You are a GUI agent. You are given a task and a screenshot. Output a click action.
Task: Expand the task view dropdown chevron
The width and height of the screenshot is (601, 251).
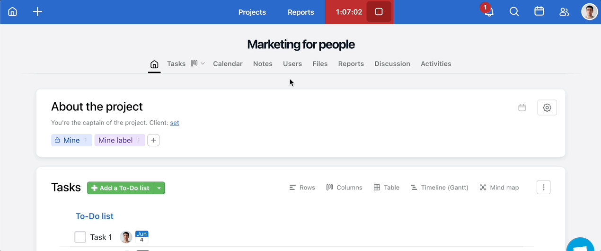tap(203, 63)
